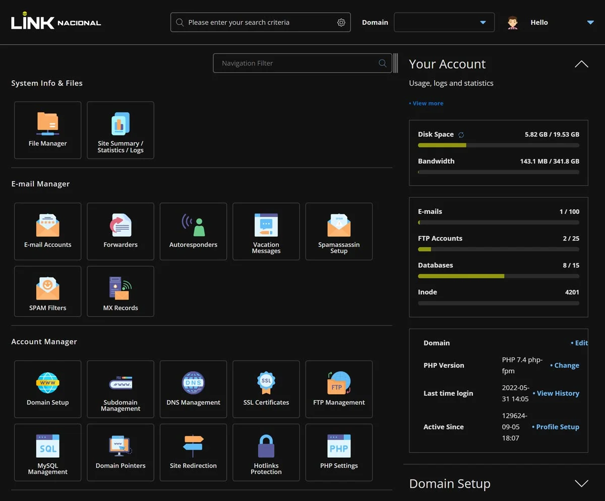
Task: Open the Hello user menu dropdown
Action: [590, 23]
